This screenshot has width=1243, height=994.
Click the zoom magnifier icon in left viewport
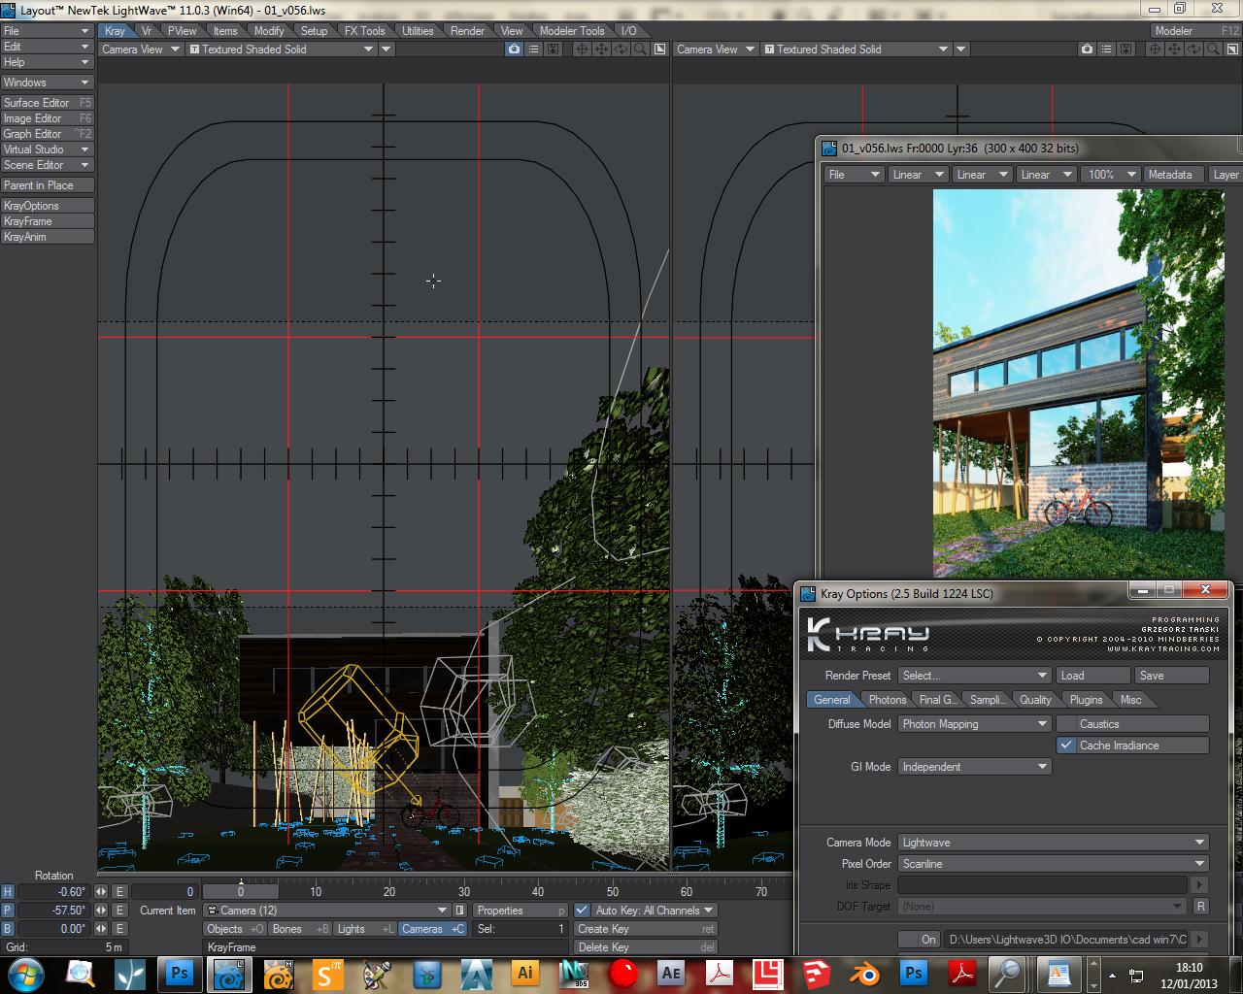pos(640,50)
